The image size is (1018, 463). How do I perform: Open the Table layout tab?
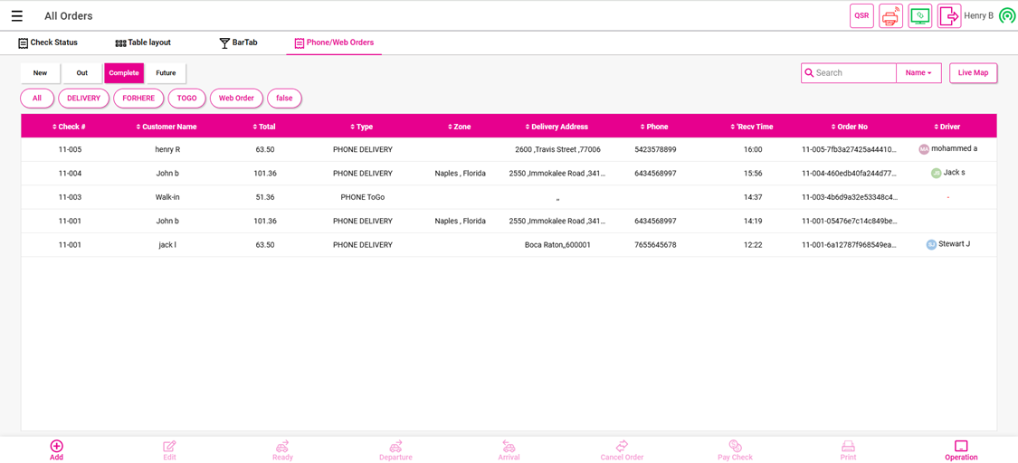coord(142,43)
